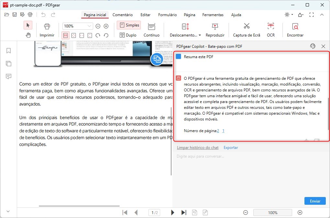Switch to Simples single-page view
This screenshot has width=330, height=218.
[129, 25]
